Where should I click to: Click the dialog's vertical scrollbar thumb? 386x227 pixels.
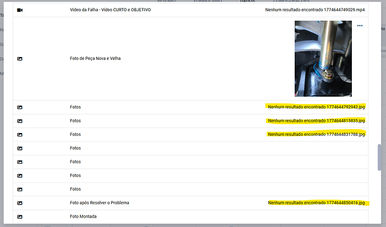point(379,158)
